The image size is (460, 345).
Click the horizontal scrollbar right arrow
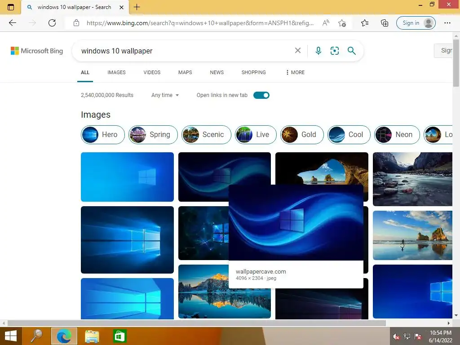tap(449, 323)
